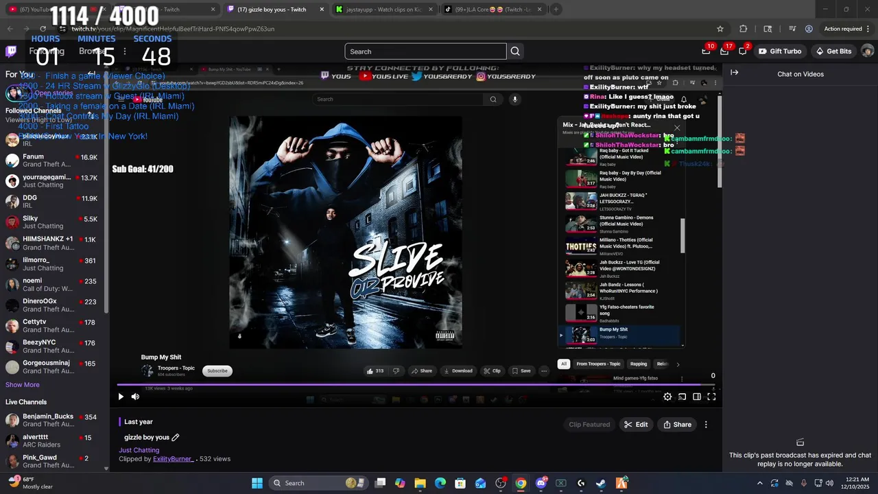Click the Twitch search magnifier button

(x=515, y=51)
